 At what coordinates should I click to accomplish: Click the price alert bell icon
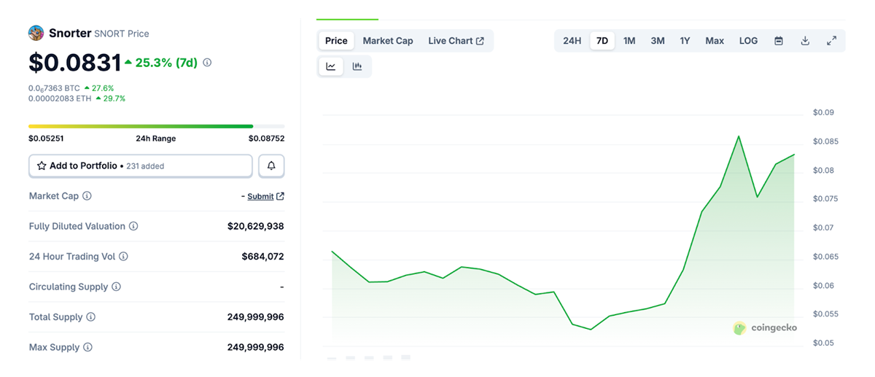pos(271,166)
